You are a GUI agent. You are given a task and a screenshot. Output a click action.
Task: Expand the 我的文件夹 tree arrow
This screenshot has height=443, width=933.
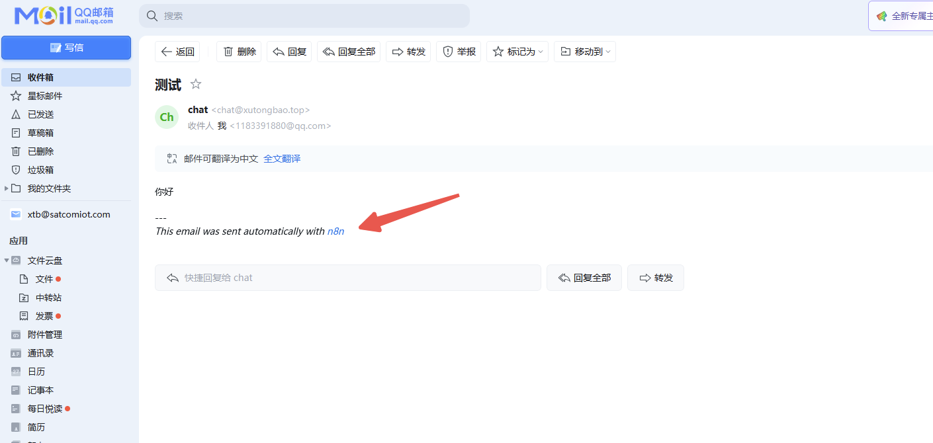7,188
